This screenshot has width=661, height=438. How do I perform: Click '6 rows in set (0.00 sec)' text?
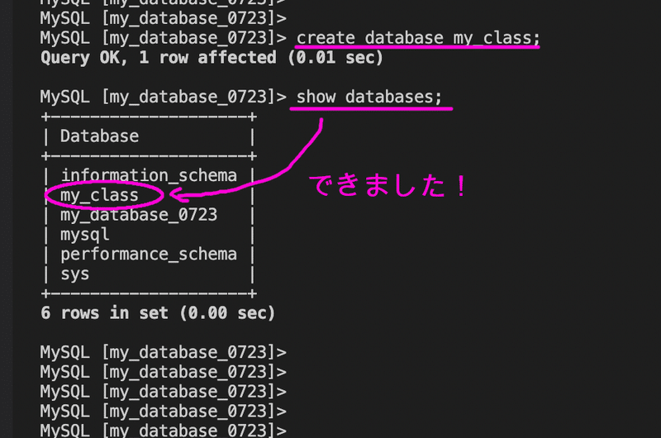pyautogui.click(x=158, y=313)
